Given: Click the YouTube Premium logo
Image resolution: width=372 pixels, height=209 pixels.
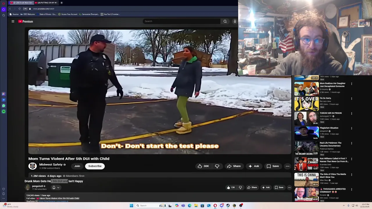Looking at the screenshot, I should [26, 21].
